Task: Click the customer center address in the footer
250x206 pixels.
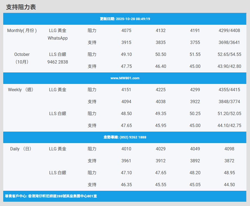Action: (51, 196)
